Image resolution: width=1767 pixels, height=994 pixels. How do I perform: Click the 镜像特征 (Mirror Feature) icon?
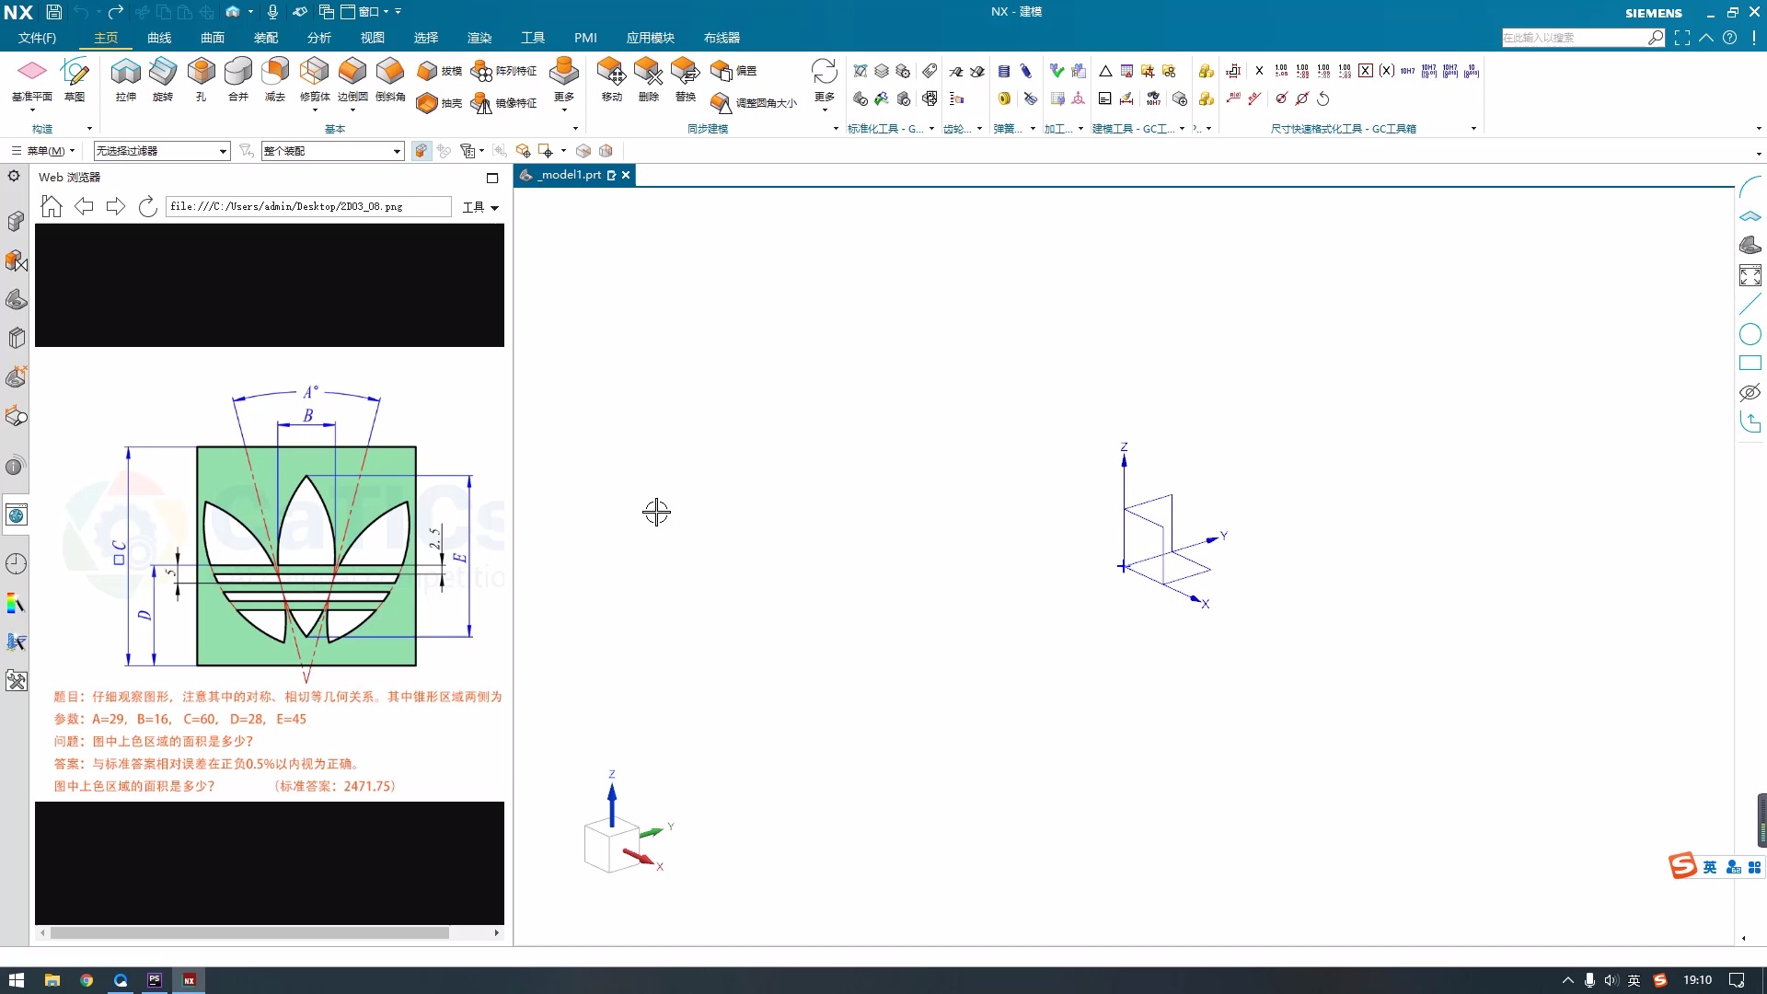click(481, 102)
